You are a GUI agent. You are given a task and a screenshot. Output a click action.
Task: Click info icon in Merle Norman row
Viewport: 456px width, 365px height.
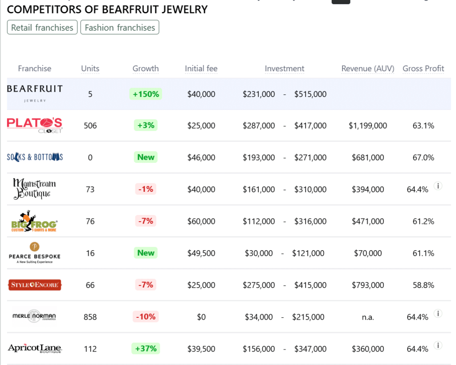[x=438, y=313]
